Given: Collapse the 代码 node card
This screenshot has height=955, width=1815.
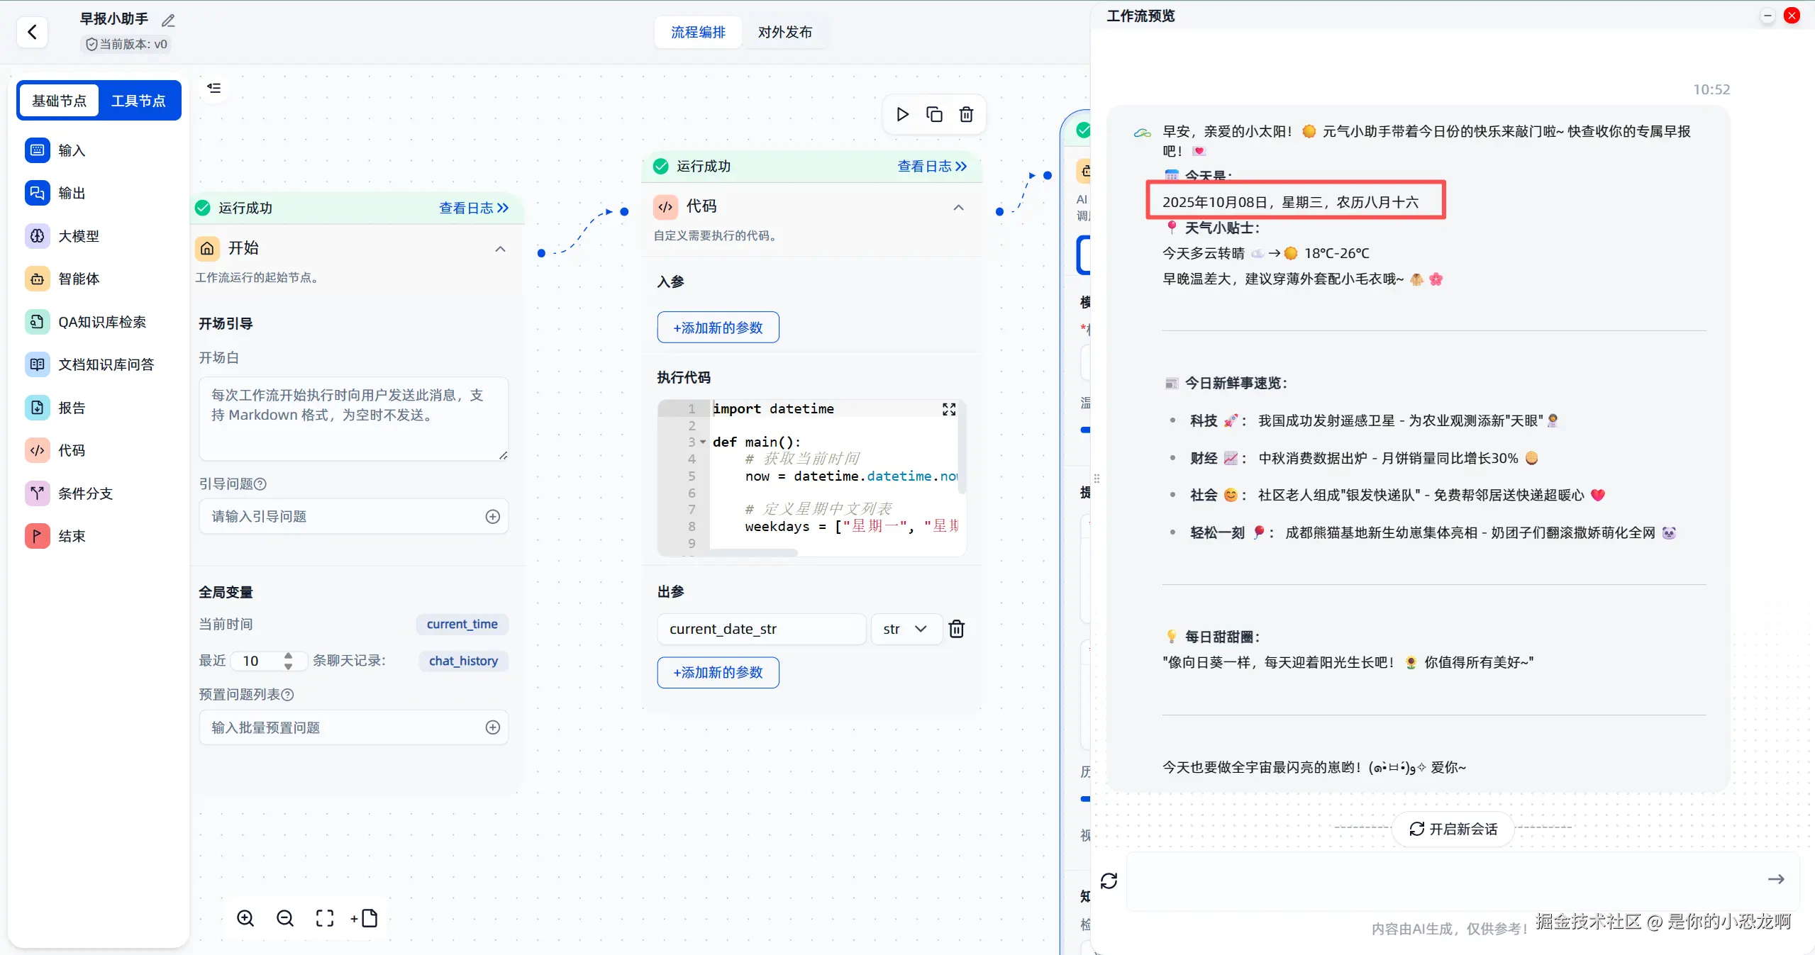Looking at the screenshot, I should [x=958, y=207].
